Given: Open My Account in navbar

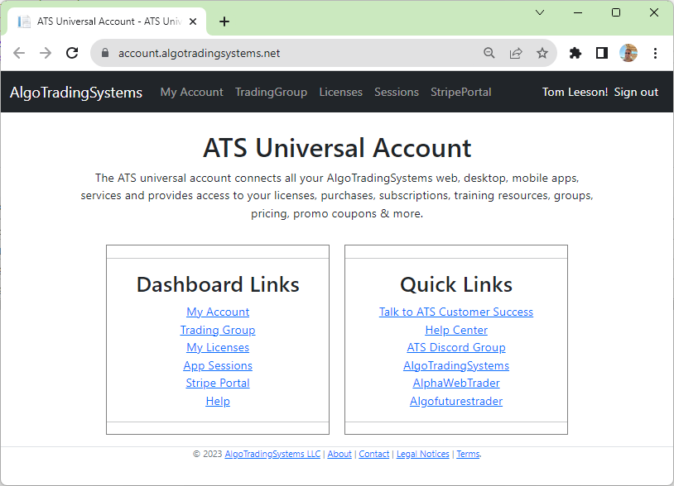Looking at the screenshot, I should 192,93.
